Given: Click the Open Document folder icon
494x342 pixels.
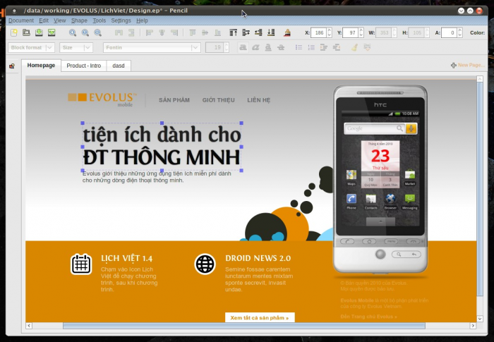Looking at the screenshot, I should click(27, 33).
